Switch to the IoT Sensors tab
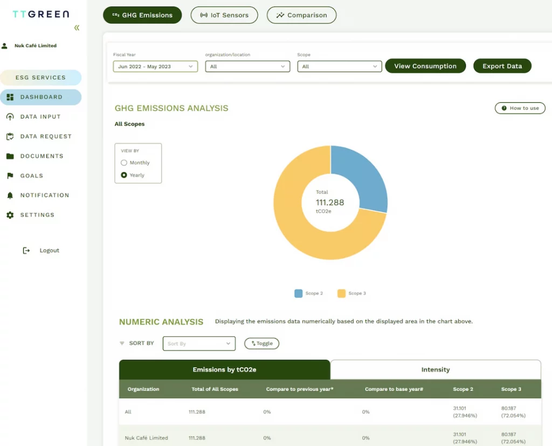This screenshot has width=552, height=446. (224, 15)
